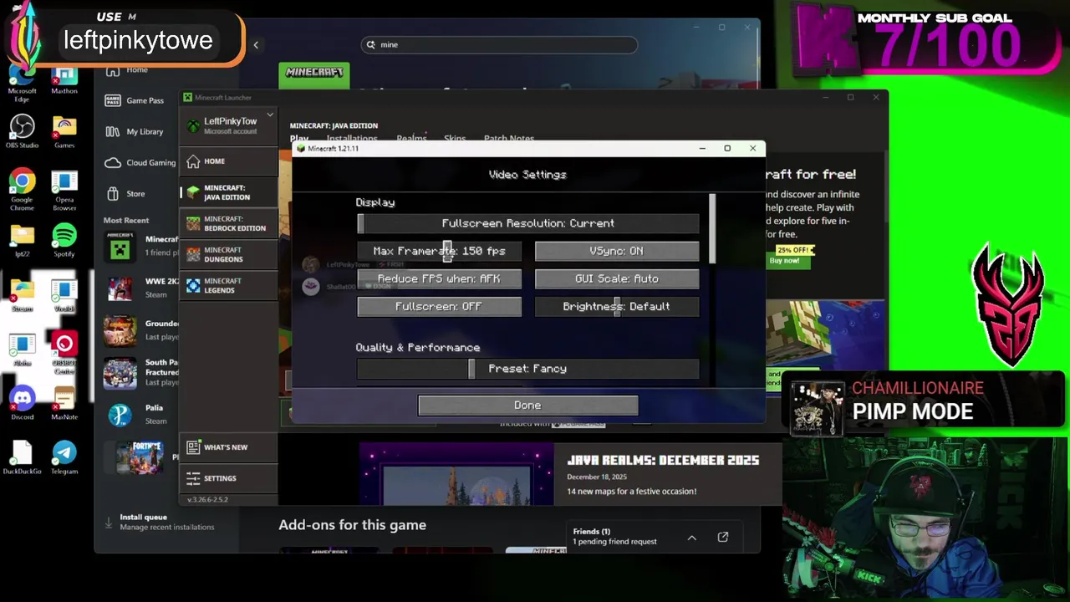Click Done in Video Settings

(x=528, y=406)
